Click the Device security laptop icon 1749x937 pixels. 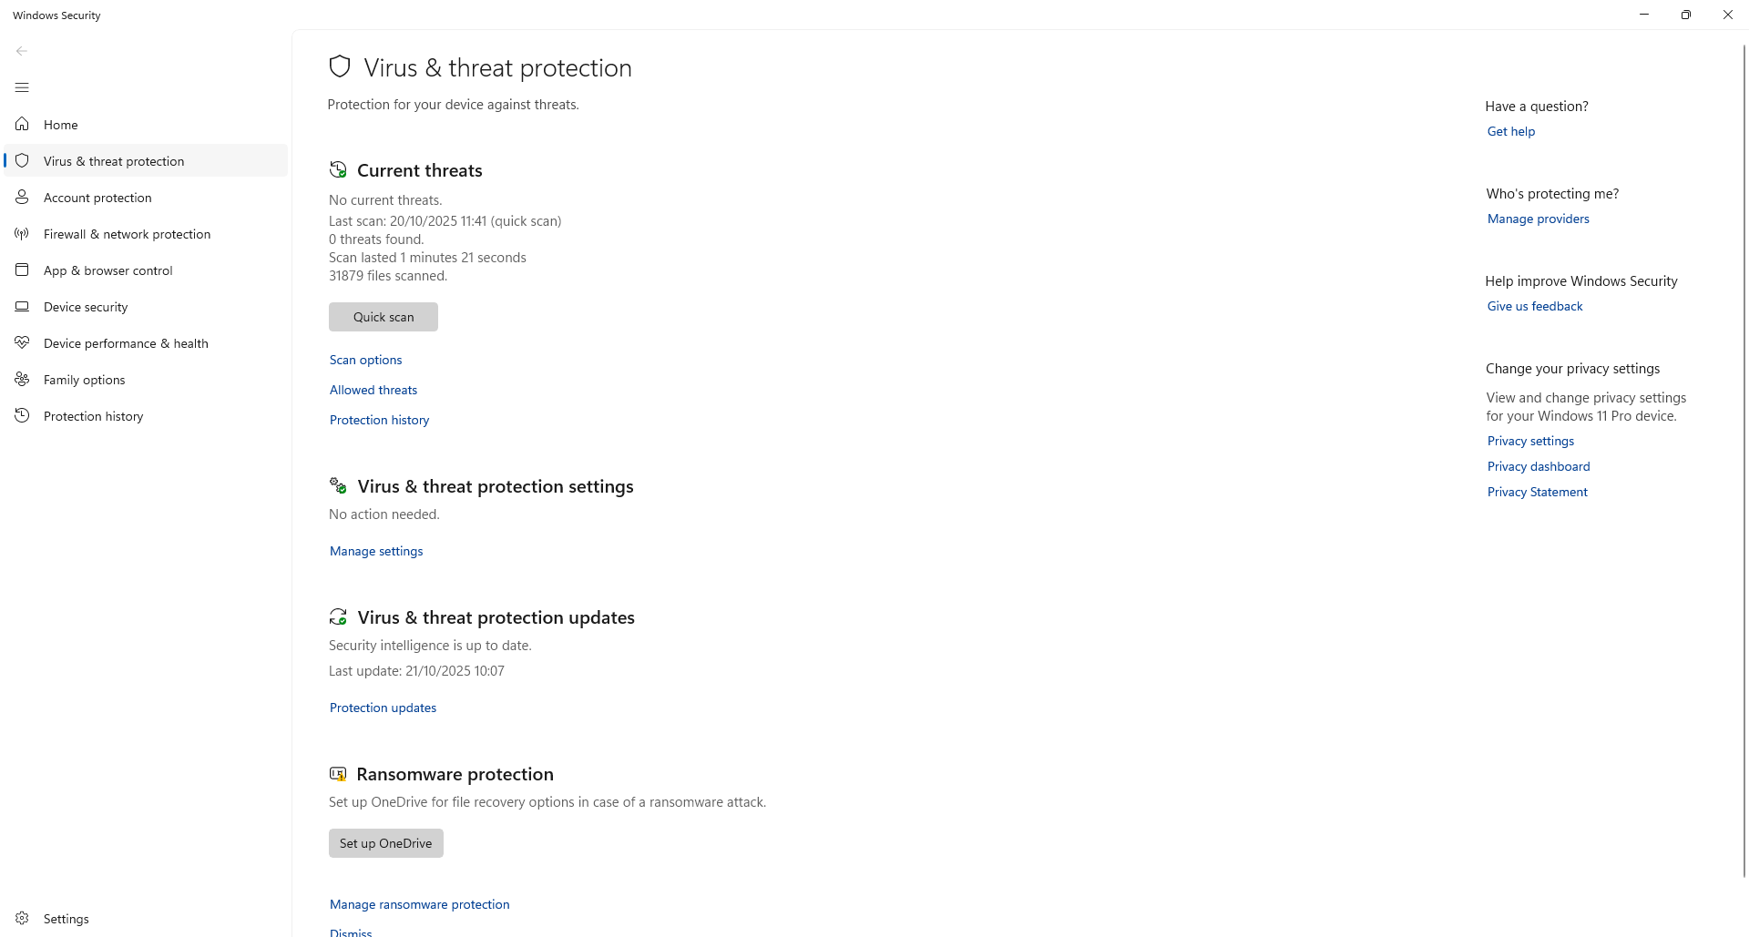coord(22,307)
